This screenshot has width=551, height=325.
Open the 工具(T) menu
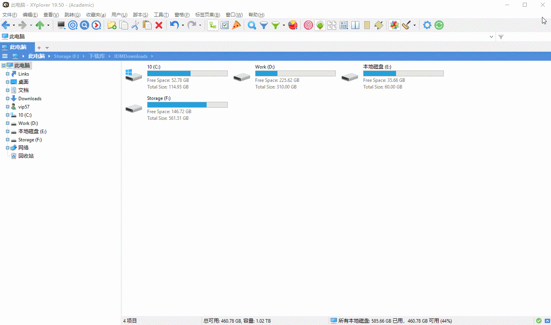click(x=161, y=15)
